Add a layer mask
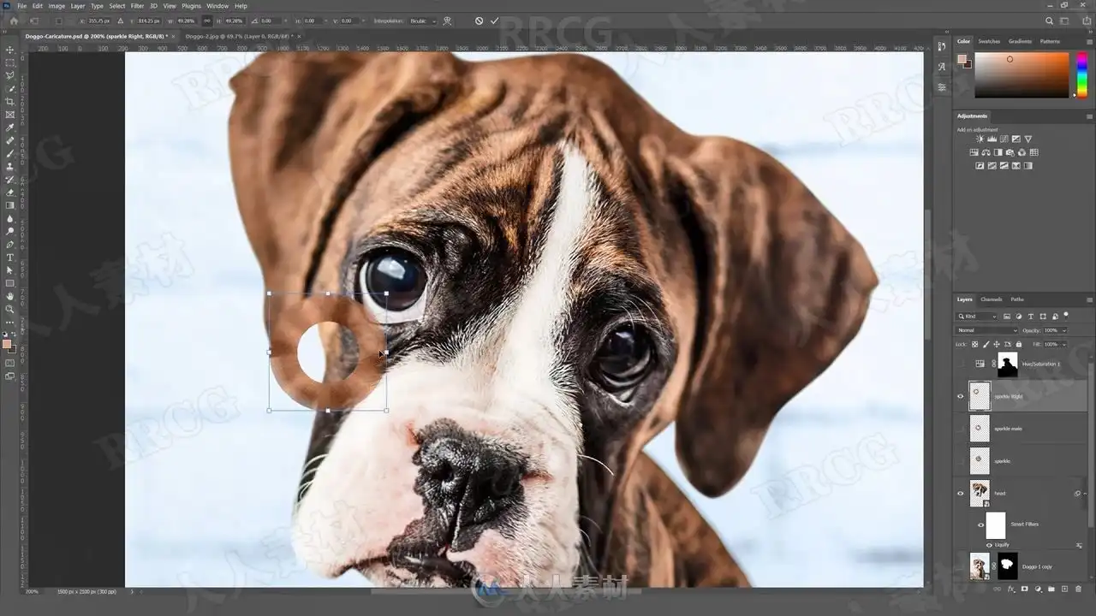Screen dimensions: 1096x616 coord(1024,589)
